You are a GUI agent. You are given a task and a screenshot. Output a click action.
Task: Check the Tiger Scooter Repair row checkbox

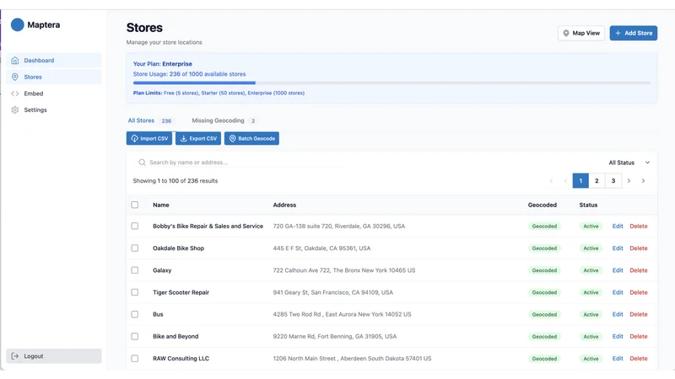[x=135, y=292]
